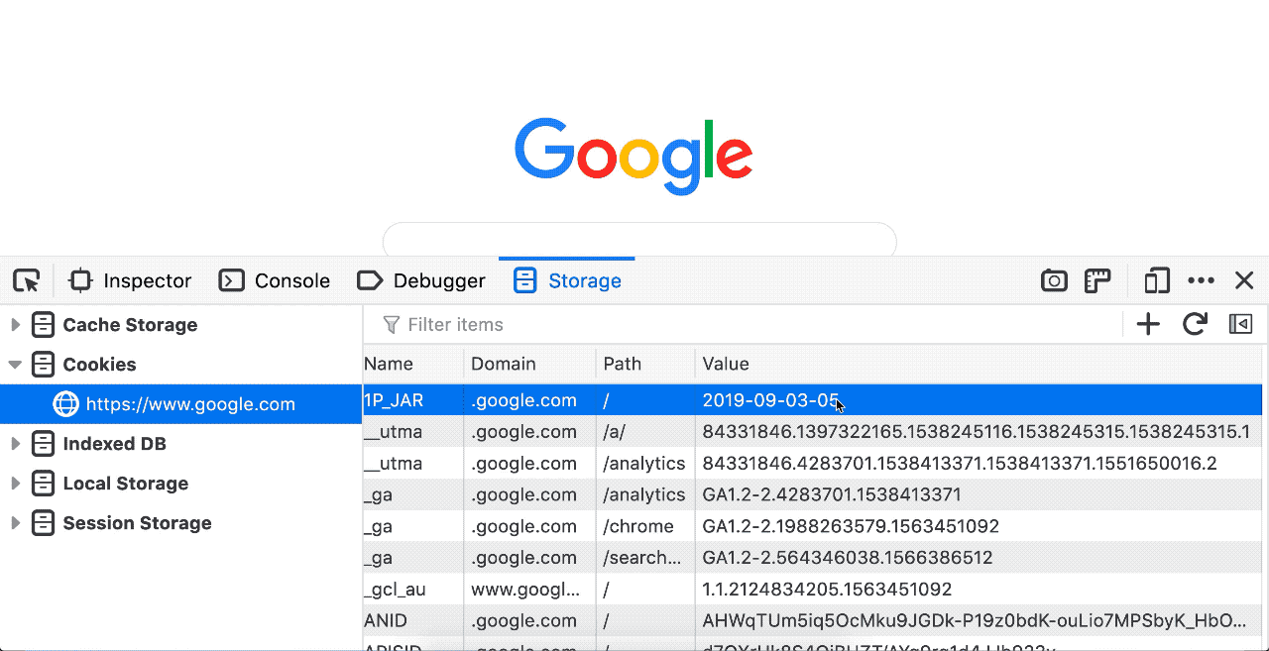Click the globe icon beside https://www.google.com
The height and width of the screenshot is (651, 1269).
64,404
